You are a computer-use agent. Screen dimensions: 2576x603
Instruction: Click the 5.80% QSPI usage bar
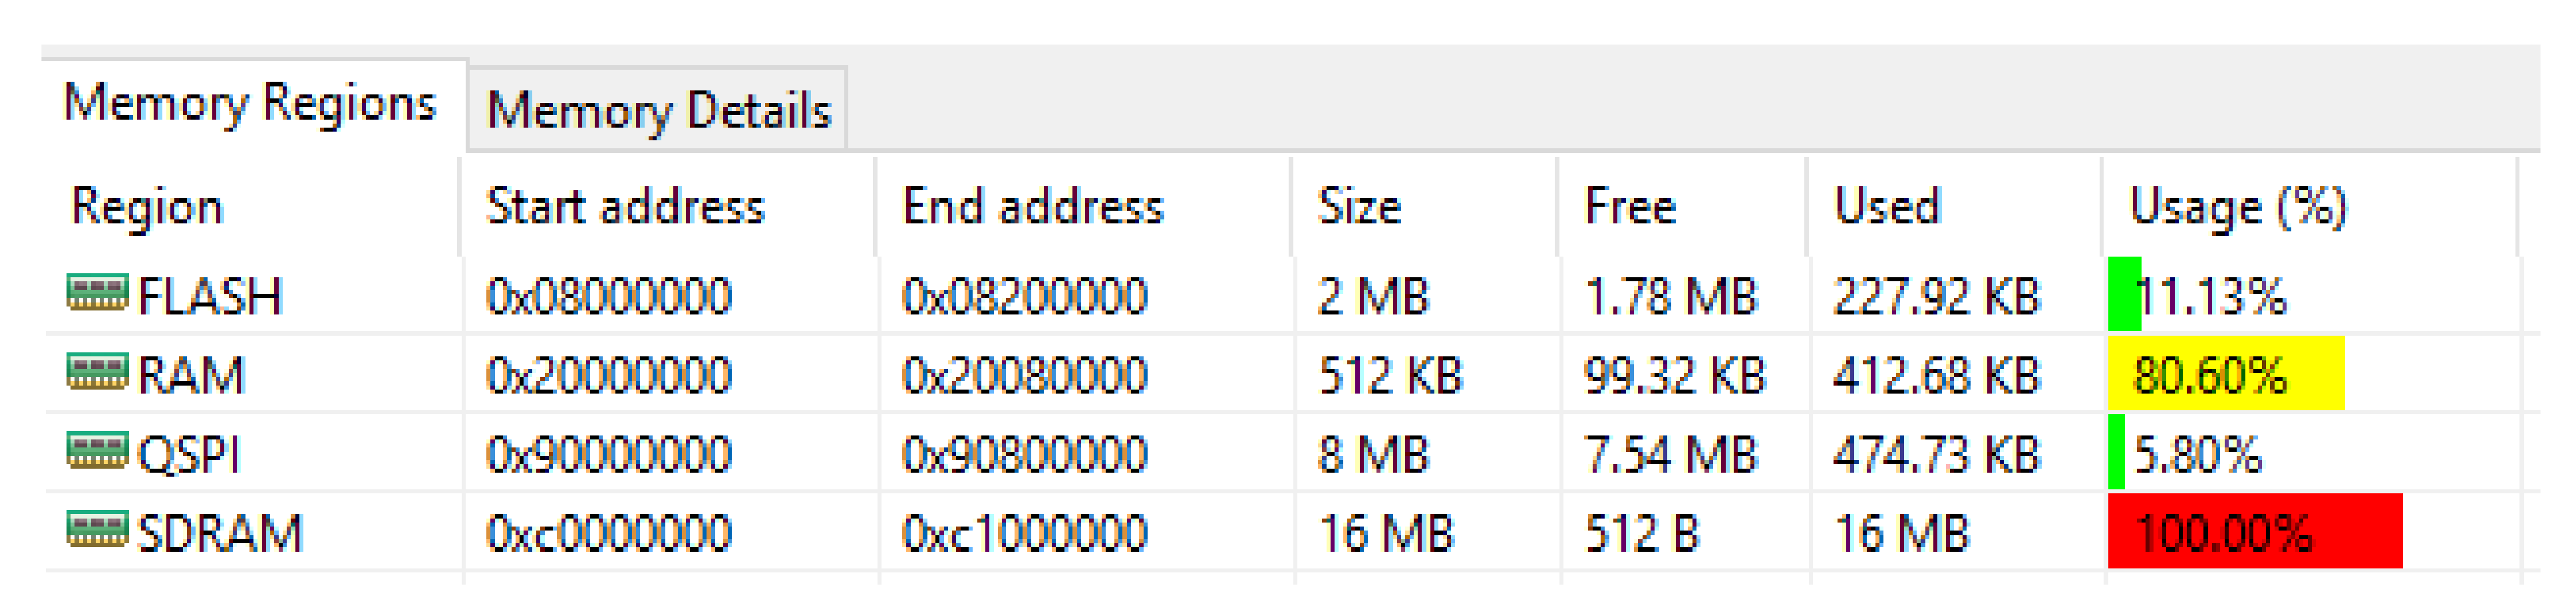pos(2116,453)
